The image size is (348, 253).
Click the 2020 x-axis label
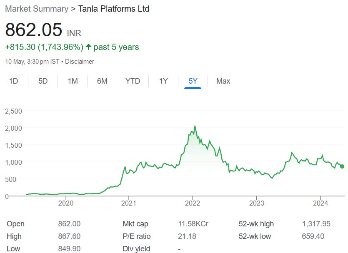(x=66, y=203)
